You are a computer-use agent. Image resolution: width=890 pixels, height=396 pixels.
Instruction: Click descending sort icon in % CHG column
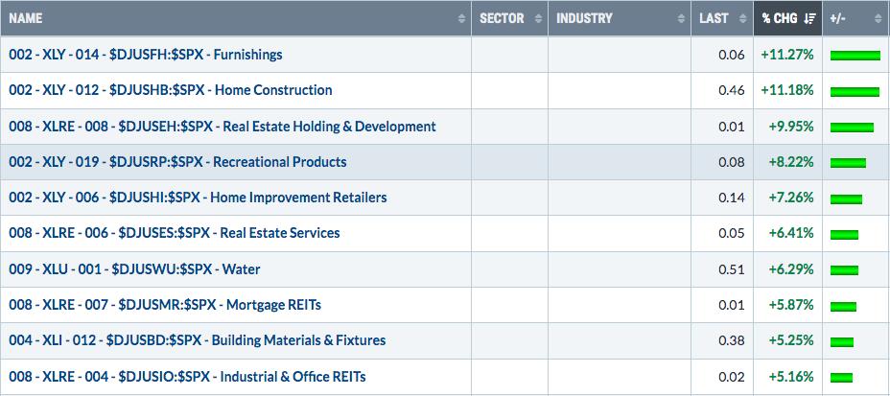click(x=810, y=19)
